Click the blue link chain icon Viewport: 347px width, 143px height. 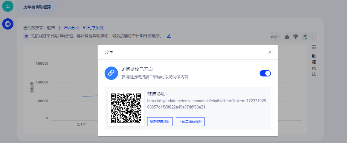coord(111,73)
